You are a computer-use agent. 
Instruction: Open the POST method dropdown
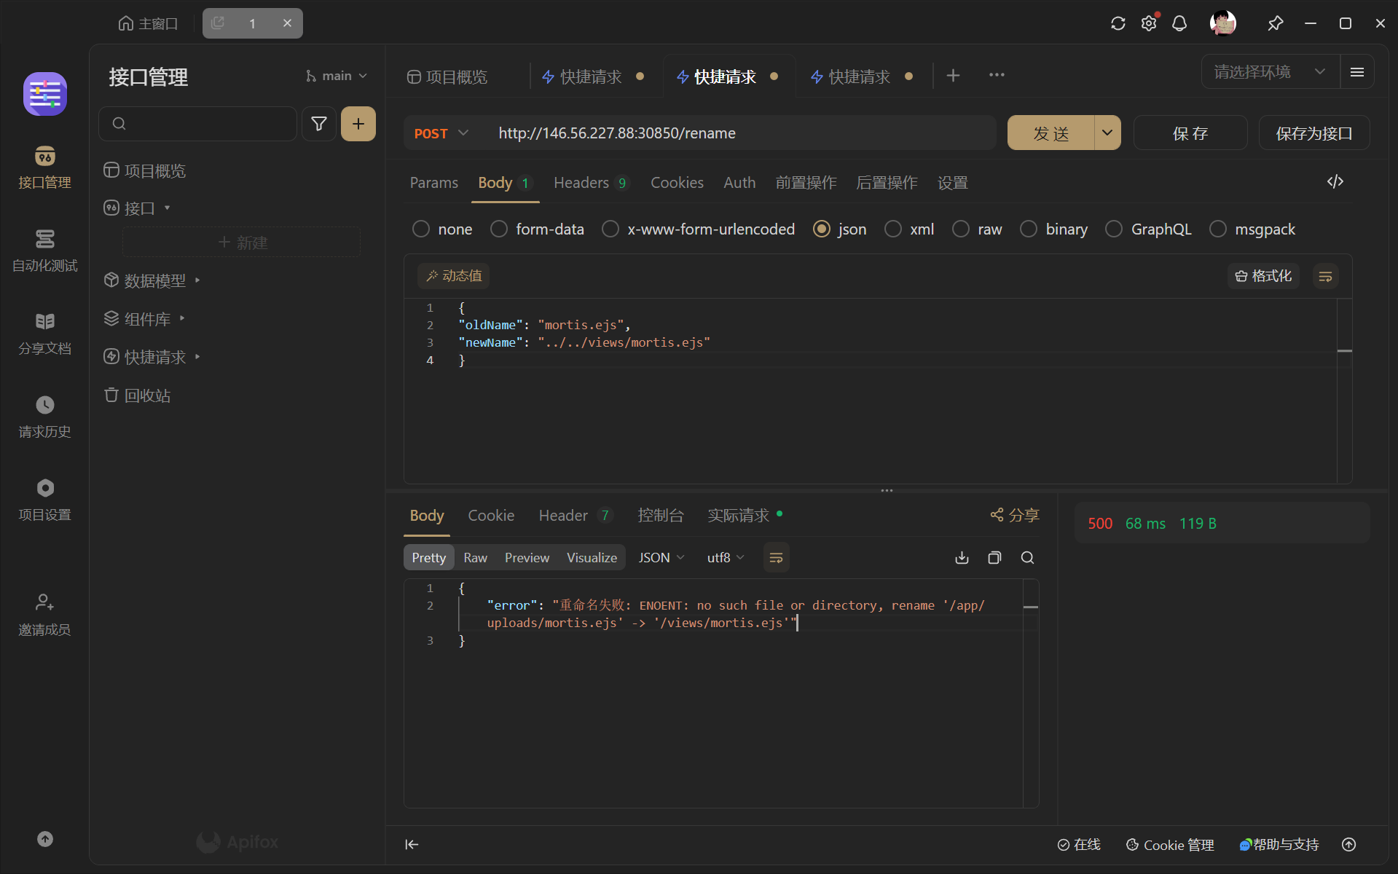(x=441, y=133)
